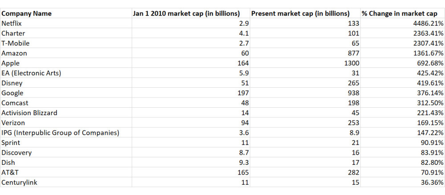The height and width of the screenshot is (195, 445).
Task: Select the EA (Electronic Arts) cell
Action: [66, 73]
